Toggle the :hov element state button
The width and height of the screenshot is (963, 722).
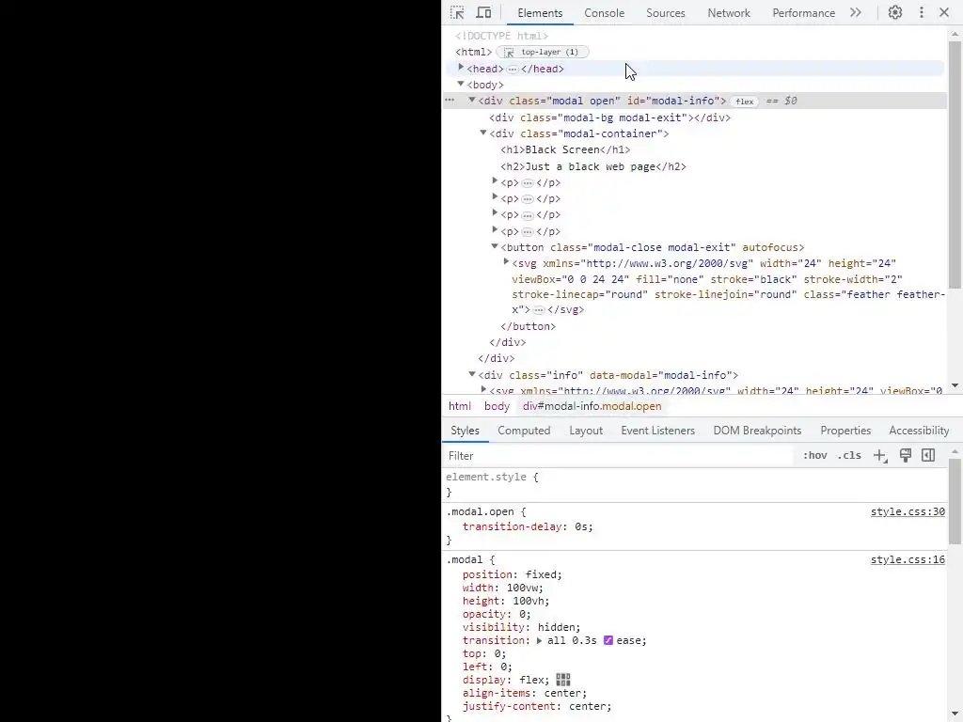(x=815, y=456)
